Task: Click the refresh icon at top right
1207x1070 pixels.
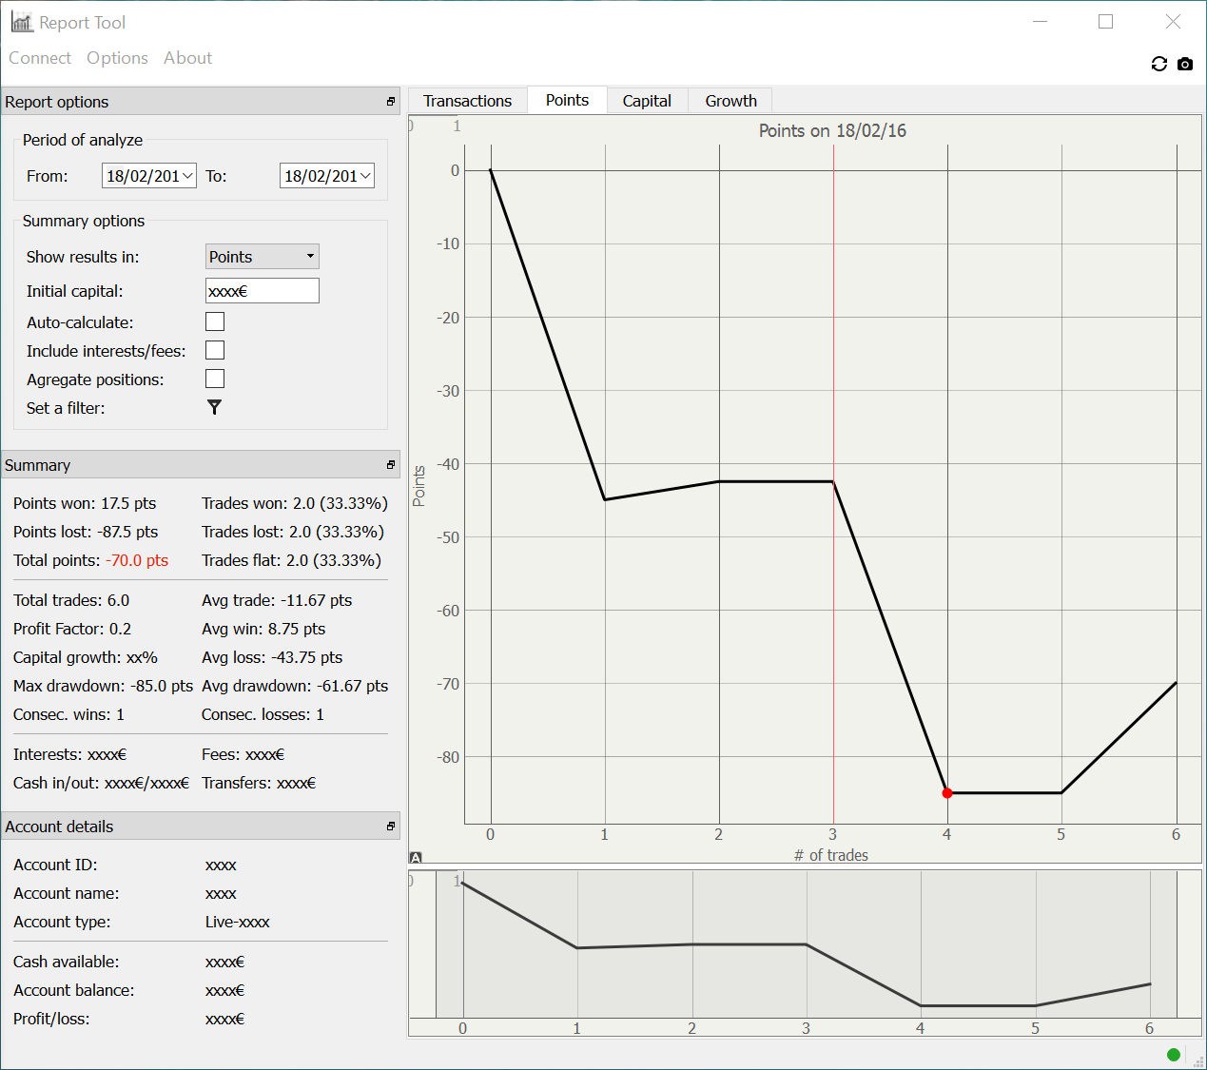Action: pos(1158,64)
